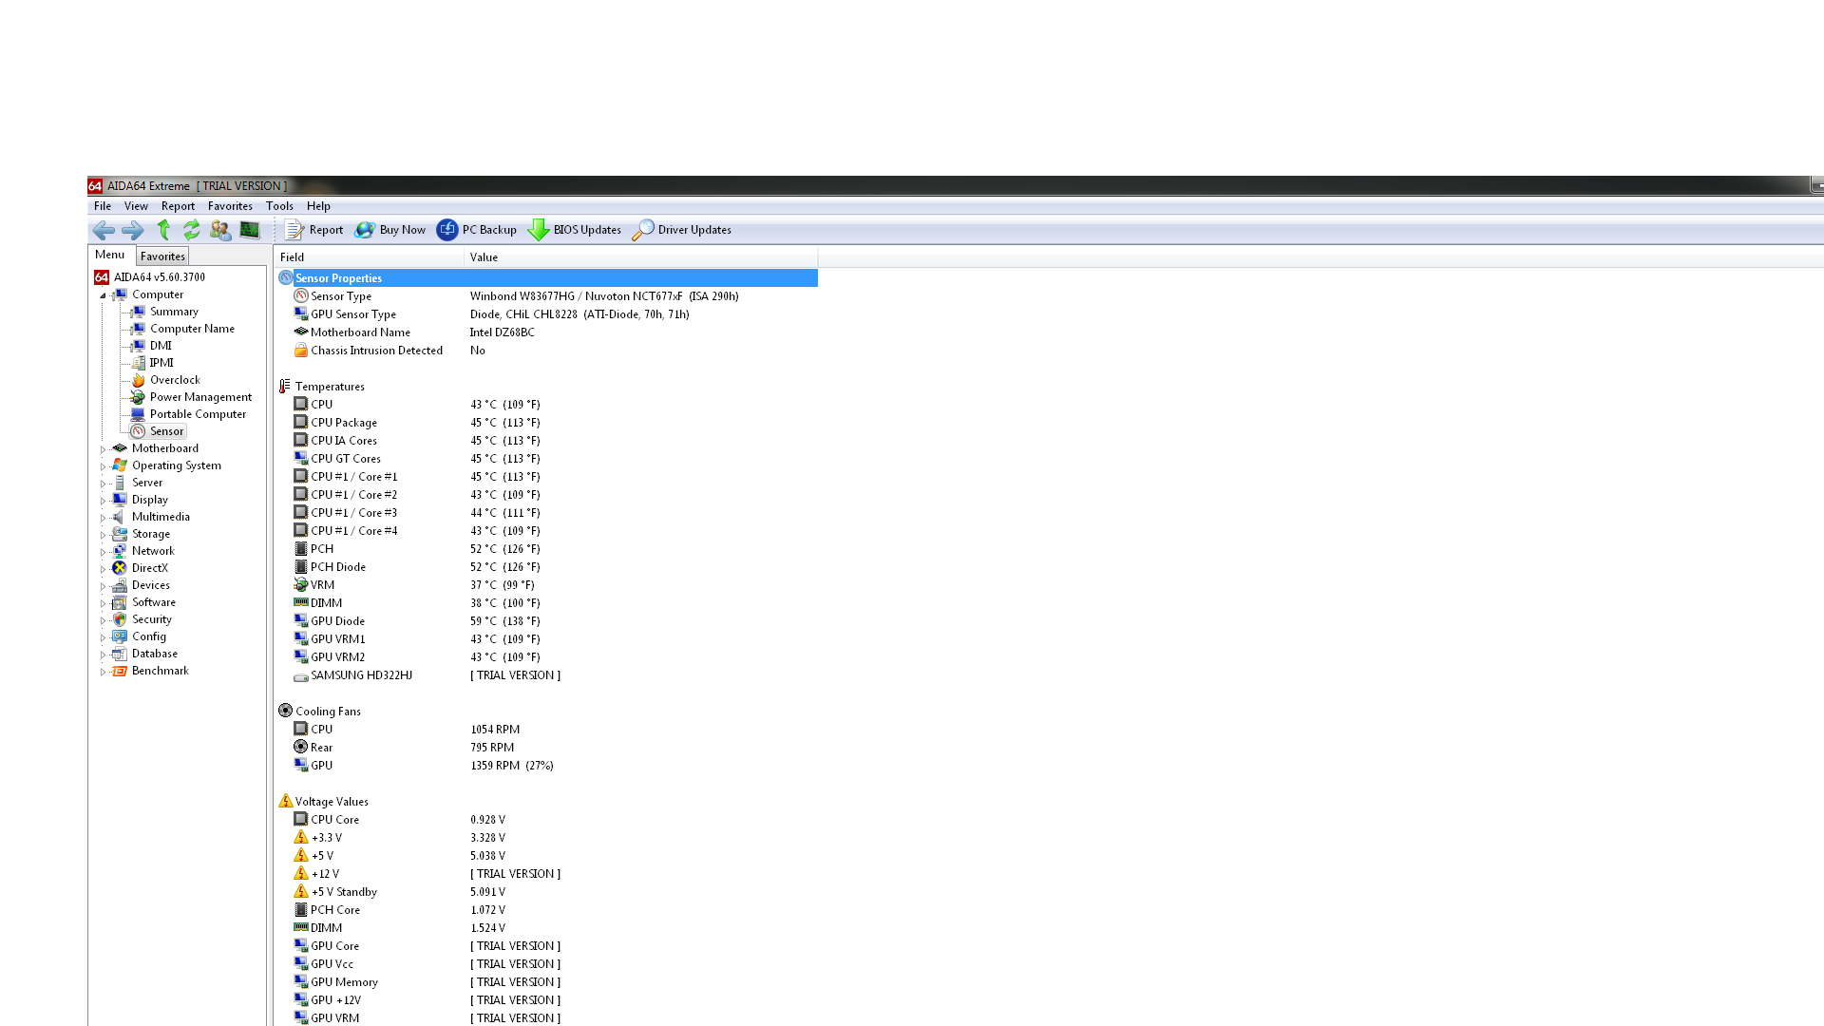This screenshot has width=1824, height=1026.
Task: Collapse the Computer tree node
Action: tap(104, 295)
